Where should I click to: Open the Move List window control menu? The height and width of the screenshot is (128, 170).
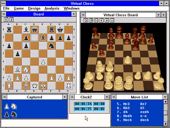[x=114, y=97]
